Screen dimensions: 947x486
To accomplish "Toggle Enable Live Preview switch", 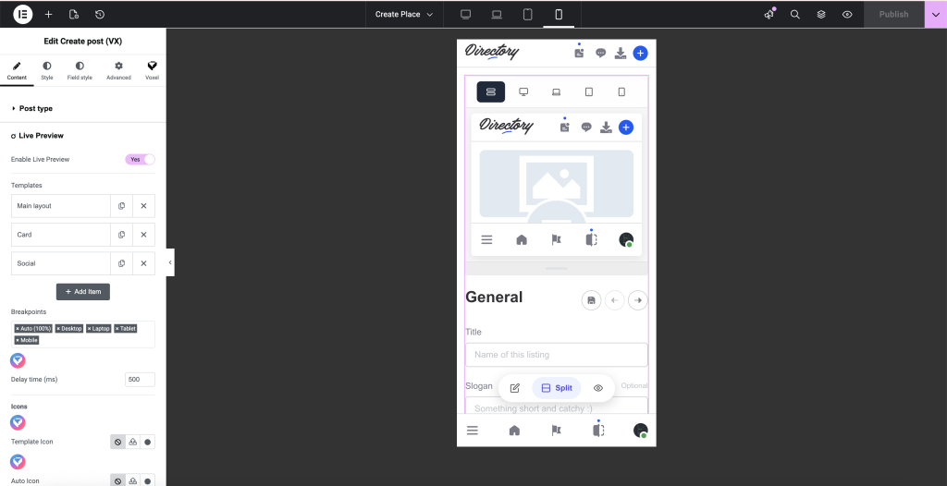I will pyautogui.click(x=140, y=160).
